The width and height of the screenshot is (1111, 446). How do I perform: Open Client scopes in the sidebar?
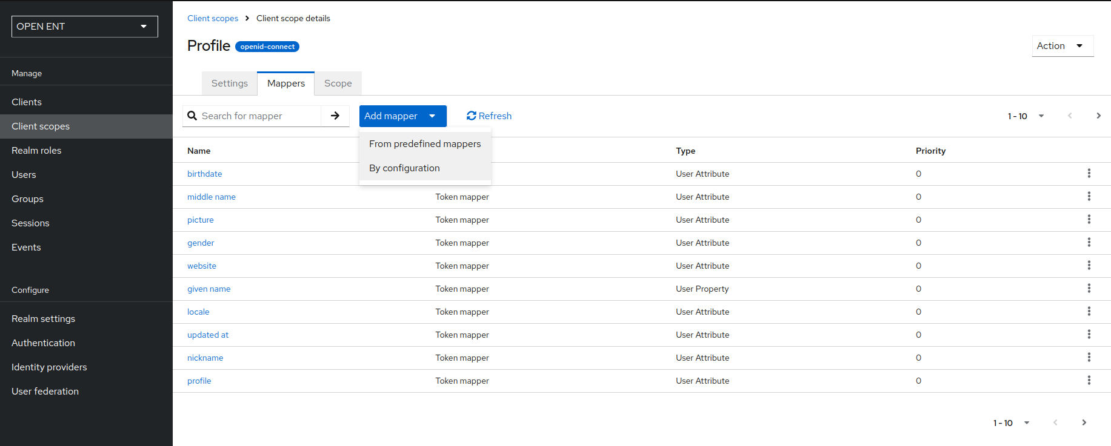(x=86, y=126)
